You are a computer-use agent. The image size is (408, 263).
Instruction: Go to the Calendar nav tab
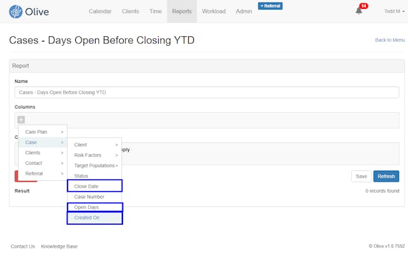(100, 11)
